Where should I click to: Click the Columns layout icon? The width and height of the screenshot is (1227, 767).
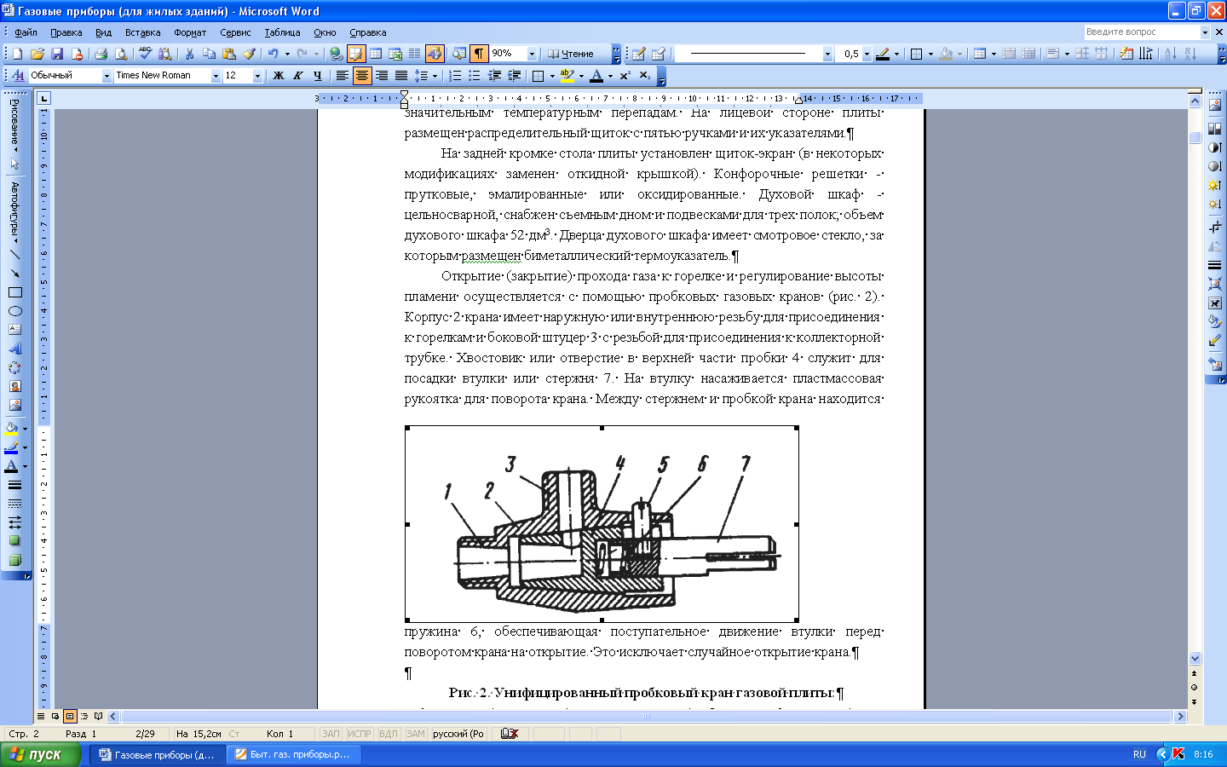click(x=415, y=54)
